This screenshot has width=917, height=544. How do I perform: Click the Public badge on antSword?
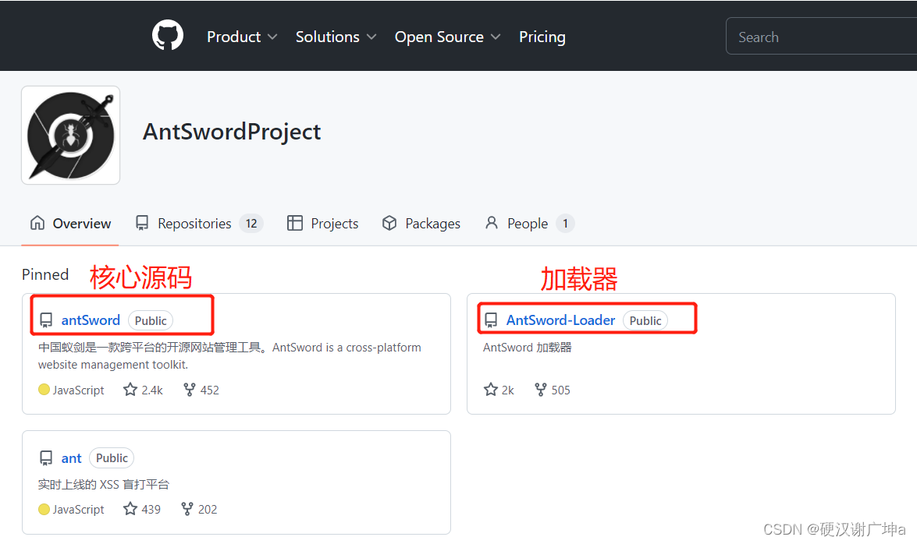pyautogui.click(x=151, y=320)
